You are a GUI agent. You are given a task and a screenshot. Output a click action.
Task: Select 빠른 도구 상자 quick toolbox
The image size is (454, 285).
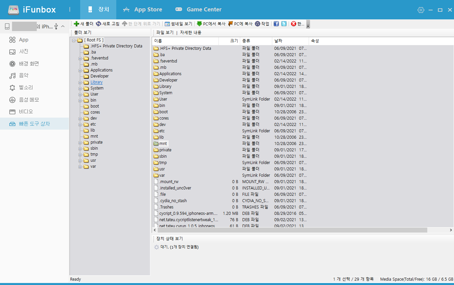[34, 124]
